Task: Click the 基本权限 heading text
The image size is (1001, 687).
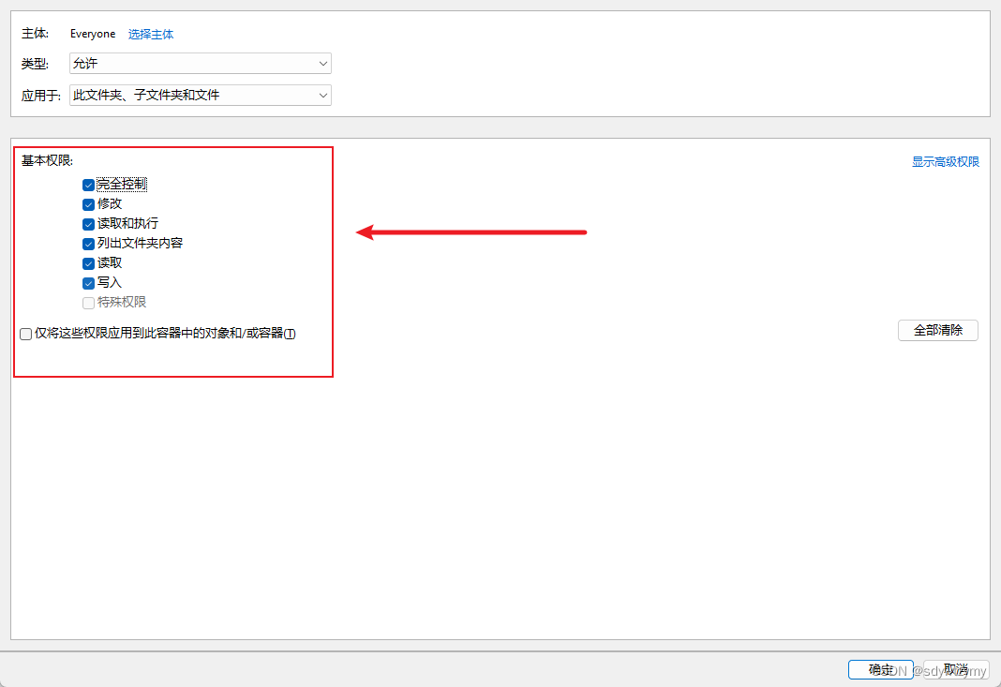Action: coord(47,160)
